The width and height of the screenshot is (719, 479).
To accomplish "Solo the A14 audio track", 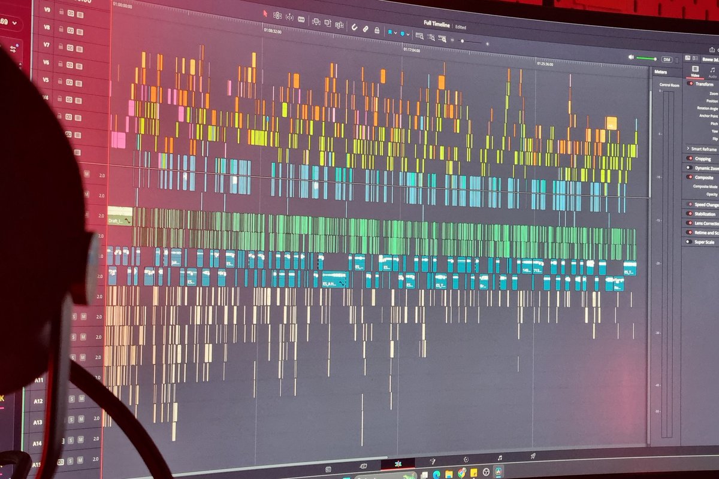I will click(x=71, y=440).
